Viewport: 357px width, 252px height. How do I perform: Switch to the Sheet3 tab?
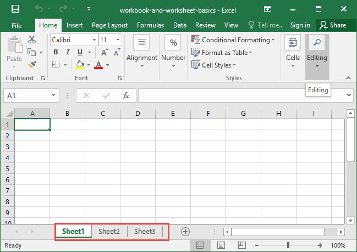point(145,231)
